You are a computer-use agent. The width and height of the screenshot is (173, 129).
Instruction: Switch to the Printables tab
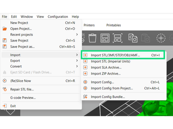click(x=113, y=25)
